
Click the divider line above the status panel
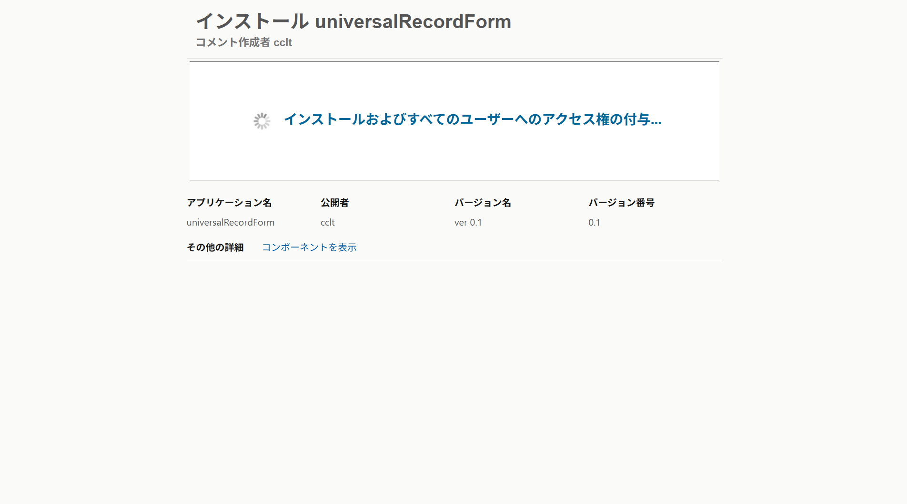click(454, 61)
